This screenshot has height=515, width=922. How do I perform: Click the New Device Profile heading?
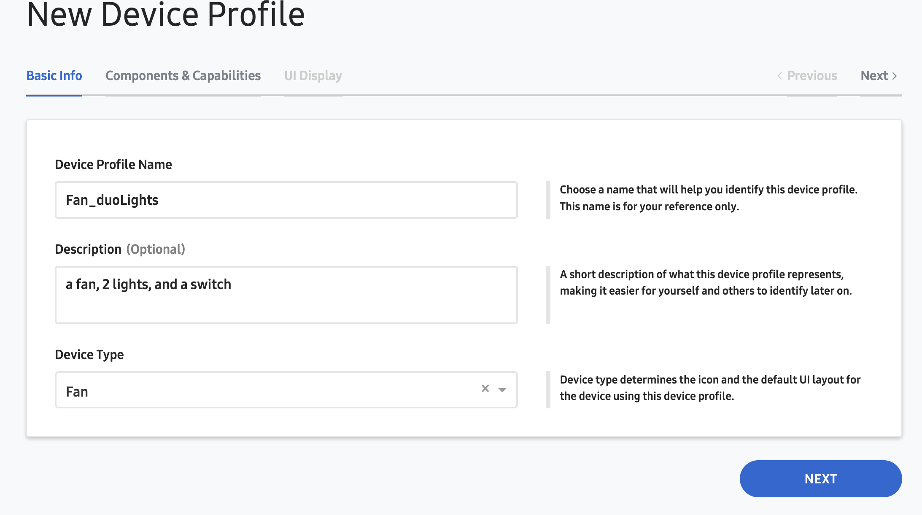(165, 14)
